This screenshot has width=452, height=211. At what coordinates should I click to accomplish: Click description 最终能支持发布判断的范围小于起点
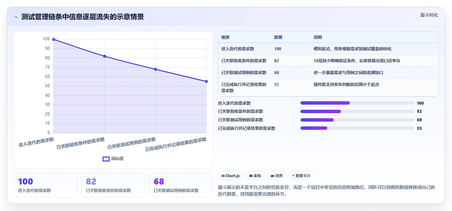point(346,85)
